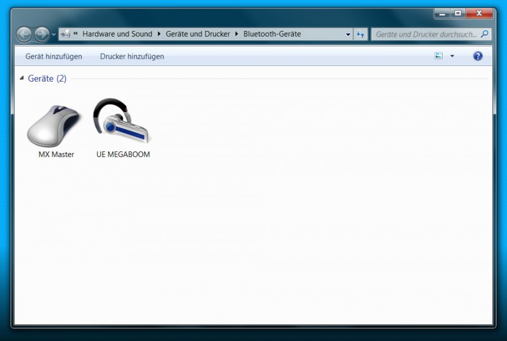The height and width of the screenshot is (341, 507).
Task: Refresh the Bluetooth-Geräte view
Action: point(361,34)
